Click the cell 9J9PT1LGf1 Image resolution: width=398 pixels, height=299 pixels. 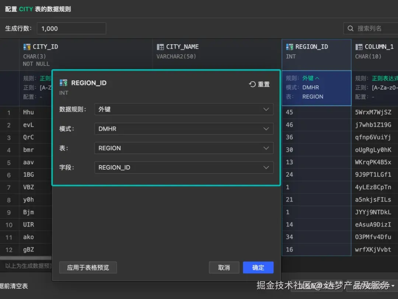click(375, 174)
